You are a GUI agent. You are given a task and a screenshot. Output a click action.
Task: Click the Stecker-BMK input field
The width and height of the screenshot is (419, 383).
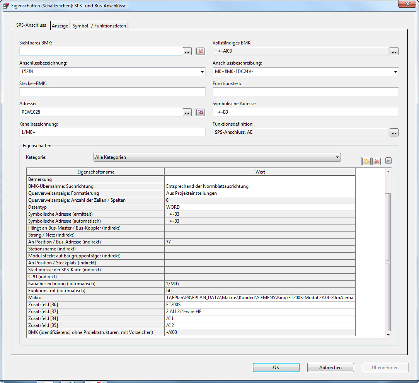pyautogui.click(x=112, y=92)
